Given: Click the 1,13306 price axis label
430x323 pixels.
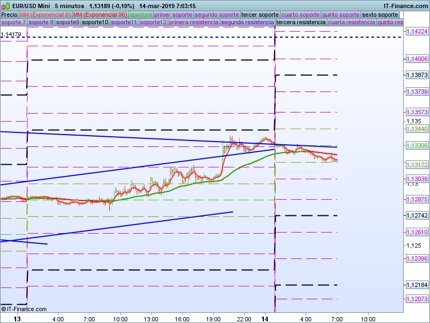Looking at the screenshot, I should click(x=417, y=146).
